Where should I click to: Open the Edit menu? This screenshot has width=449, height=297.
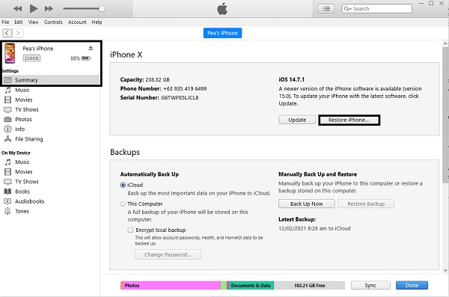[19, 22]
